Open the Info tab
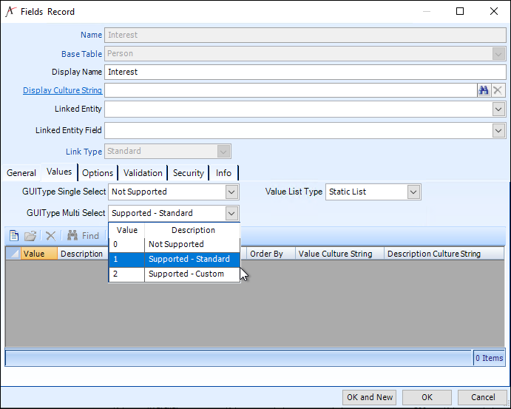This screenshot has height=409, width=511. tap(223, 173)
